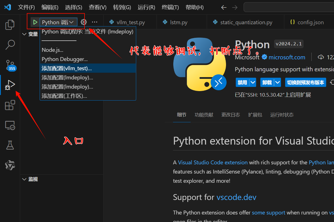This screenshot has width=334, height=222.
Task: Choose Python Debugger... in configuration list
Action: (88, 59)
